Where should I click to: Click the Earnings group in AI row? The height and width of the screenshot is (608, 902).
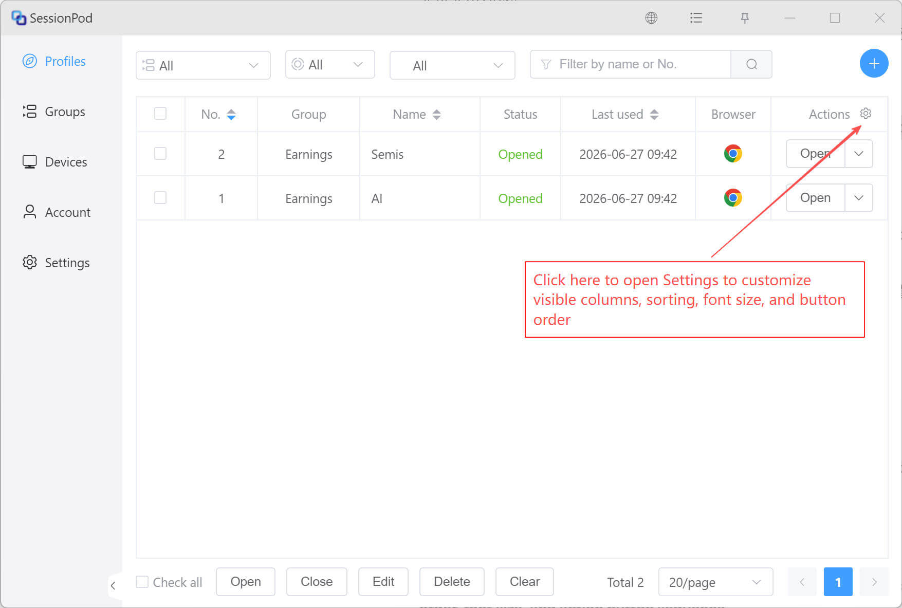click(x=309, y=199)
